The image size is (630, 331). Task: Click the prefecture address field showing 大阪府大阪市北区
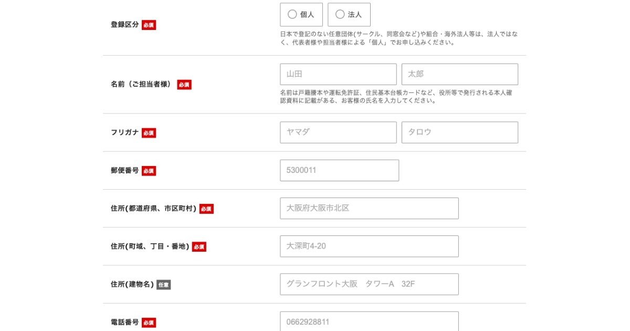pos(369,208)
